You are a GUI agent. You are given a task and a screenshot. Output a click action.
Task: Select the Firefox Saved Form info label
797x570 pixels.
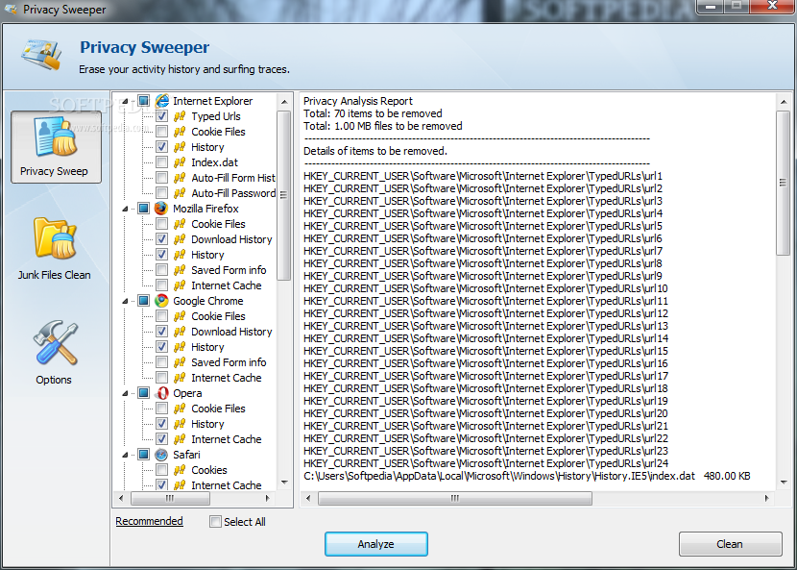229,270
